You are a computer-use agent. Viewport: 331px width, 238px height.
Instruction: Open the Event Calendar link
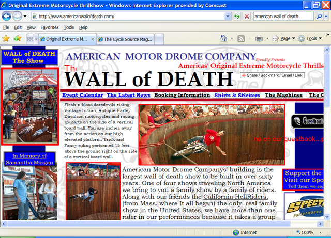[82, 95]
